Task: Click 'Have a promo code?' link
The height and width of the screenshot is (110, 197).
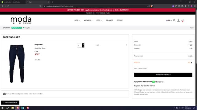Action: click(140, 68)
